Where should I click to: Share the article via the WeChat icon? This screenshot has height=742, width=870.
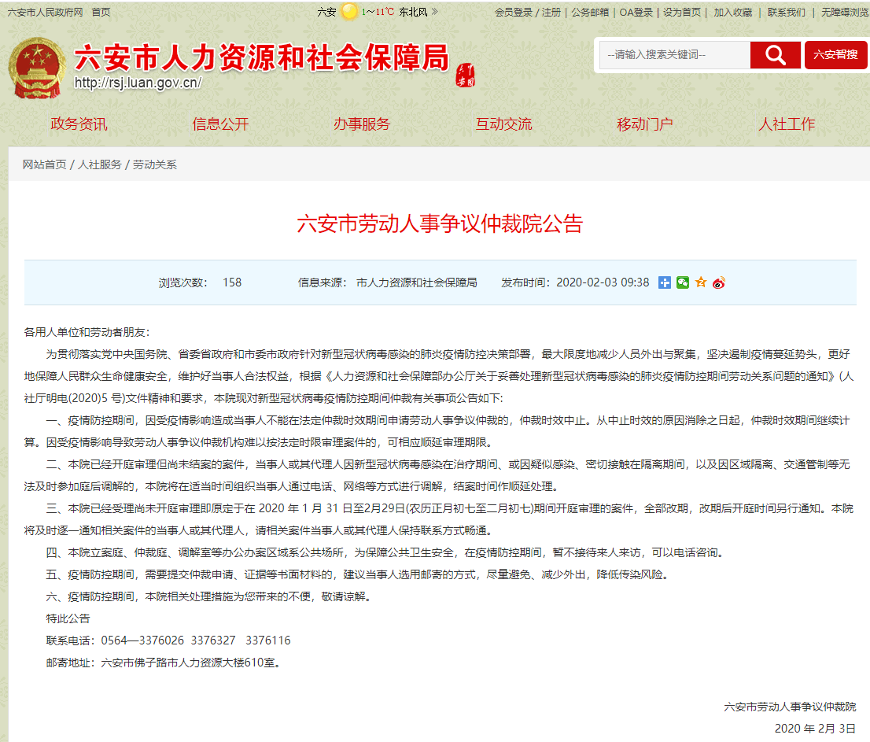click(683, 283)
